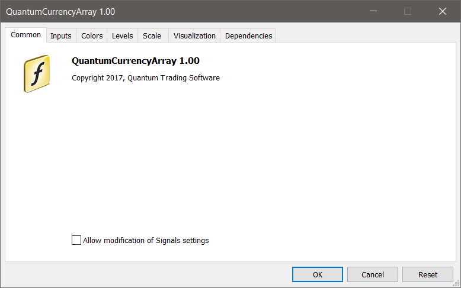Click the window title bar text
The height and width of the screenshot is (288, 461).
[x=60, y=11]
